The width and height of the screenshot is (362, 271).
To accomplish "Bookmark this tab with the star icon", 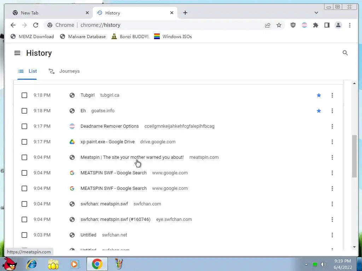I will [279, 25].
